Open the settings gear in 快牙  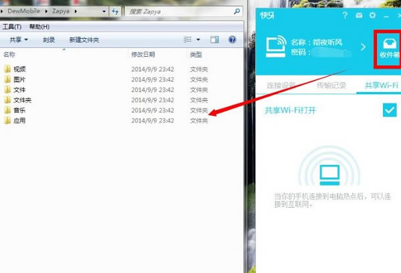click(373, 15)
